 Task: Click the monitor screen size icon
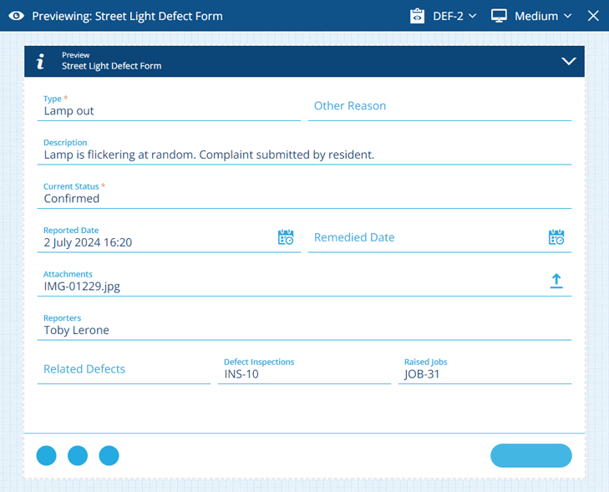(x=499, y=16)
